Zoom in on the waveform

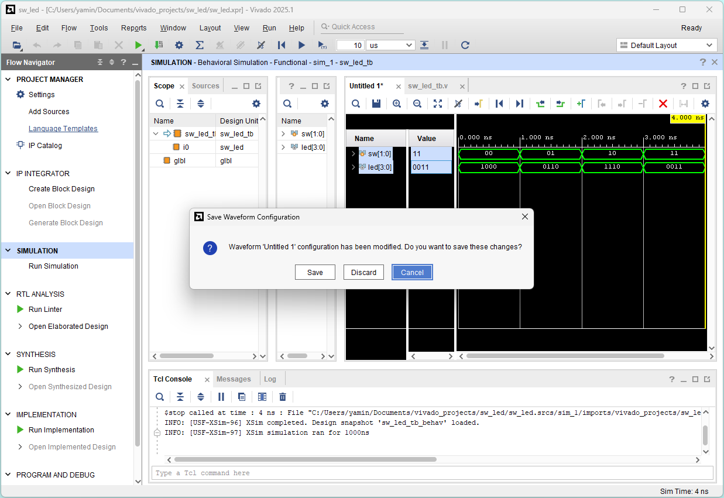point(397,104)
